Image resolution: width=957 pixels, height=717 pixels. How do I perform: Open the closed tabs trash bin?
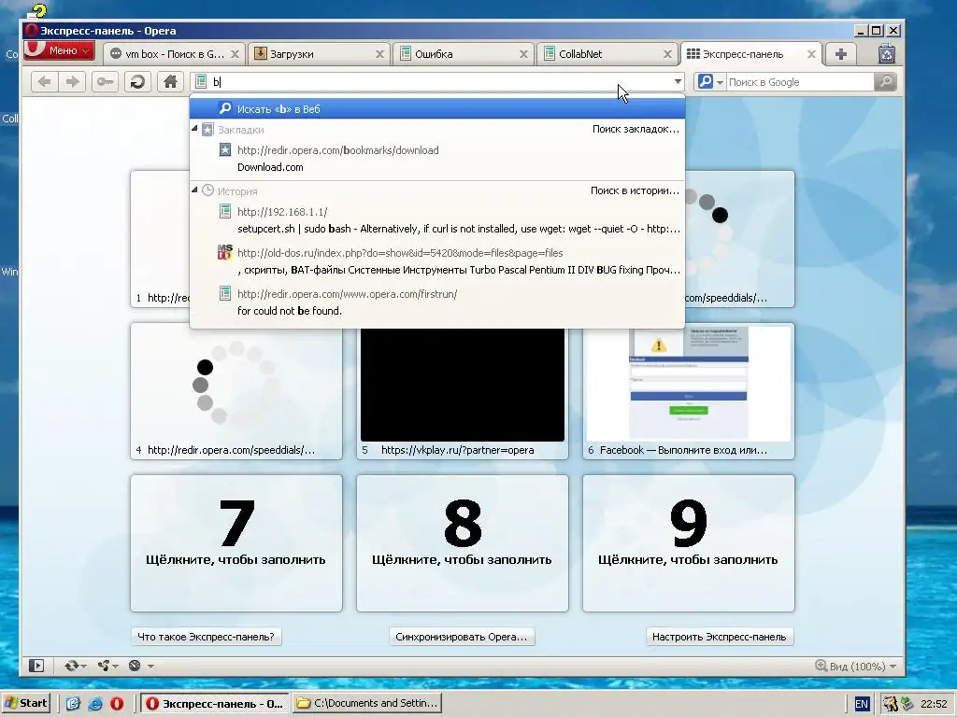[x=887, y=54]
